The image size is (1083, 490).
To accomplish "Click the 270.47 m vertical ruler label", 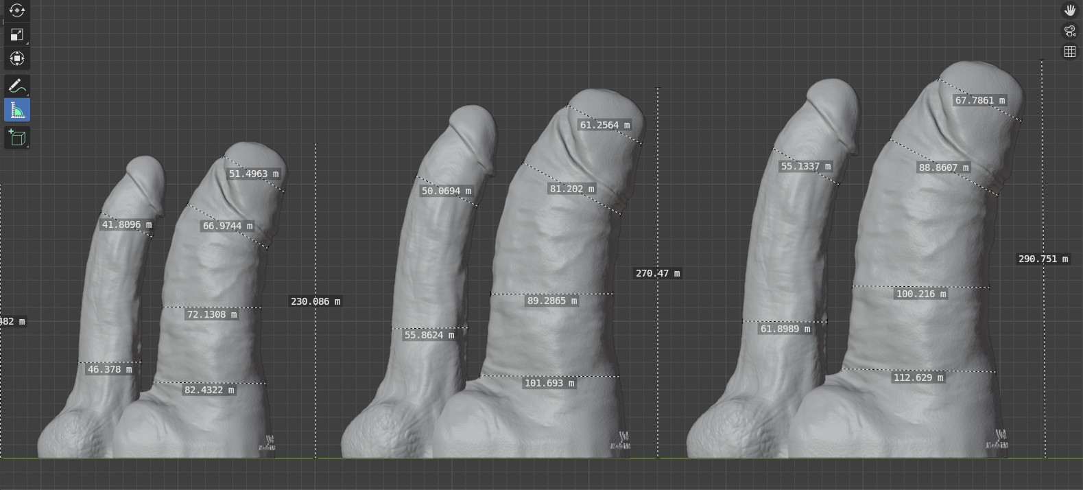I will tap(658, 273).
